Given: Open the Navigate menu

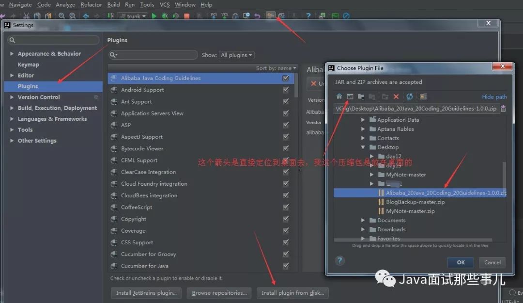Looking at the screenshot, I should click(x=20, y=5).
